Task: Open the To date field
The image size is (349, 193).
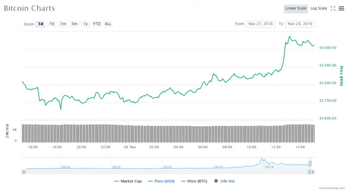Action: click(300, 24)
